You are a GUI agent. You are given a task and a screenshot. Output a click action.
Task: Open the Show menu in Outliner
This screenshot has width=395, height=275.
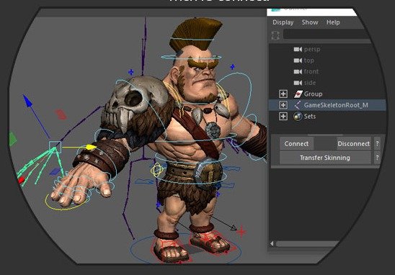tap(310, 22)
